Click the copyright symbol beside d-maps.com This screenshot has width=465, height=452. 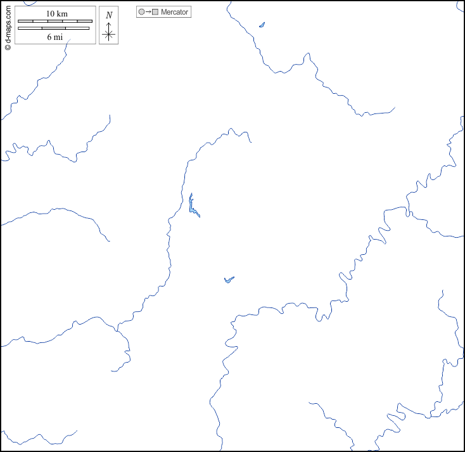(x=8, y=46)
